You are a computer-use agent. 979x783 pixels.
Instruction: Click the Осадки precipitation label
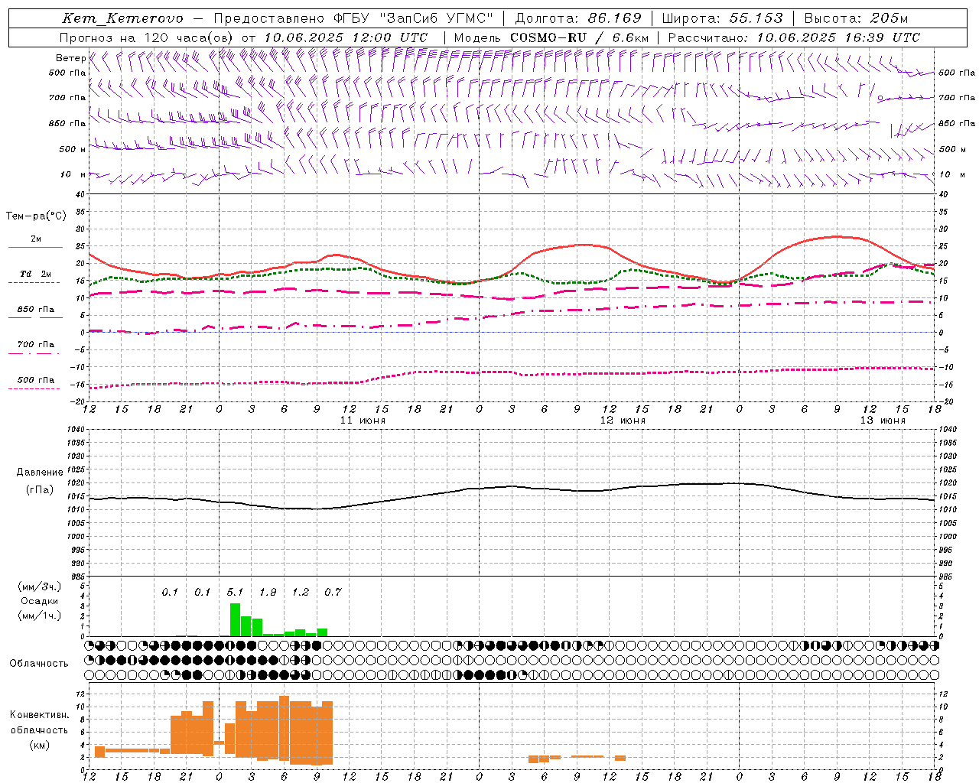coord(39,601)
